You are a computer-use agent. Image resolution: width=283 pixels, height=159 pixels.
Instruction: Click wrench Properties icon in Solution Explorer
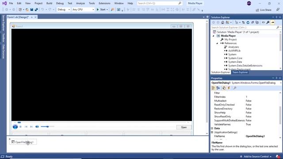pyautogui.click(x=268, y=23)
